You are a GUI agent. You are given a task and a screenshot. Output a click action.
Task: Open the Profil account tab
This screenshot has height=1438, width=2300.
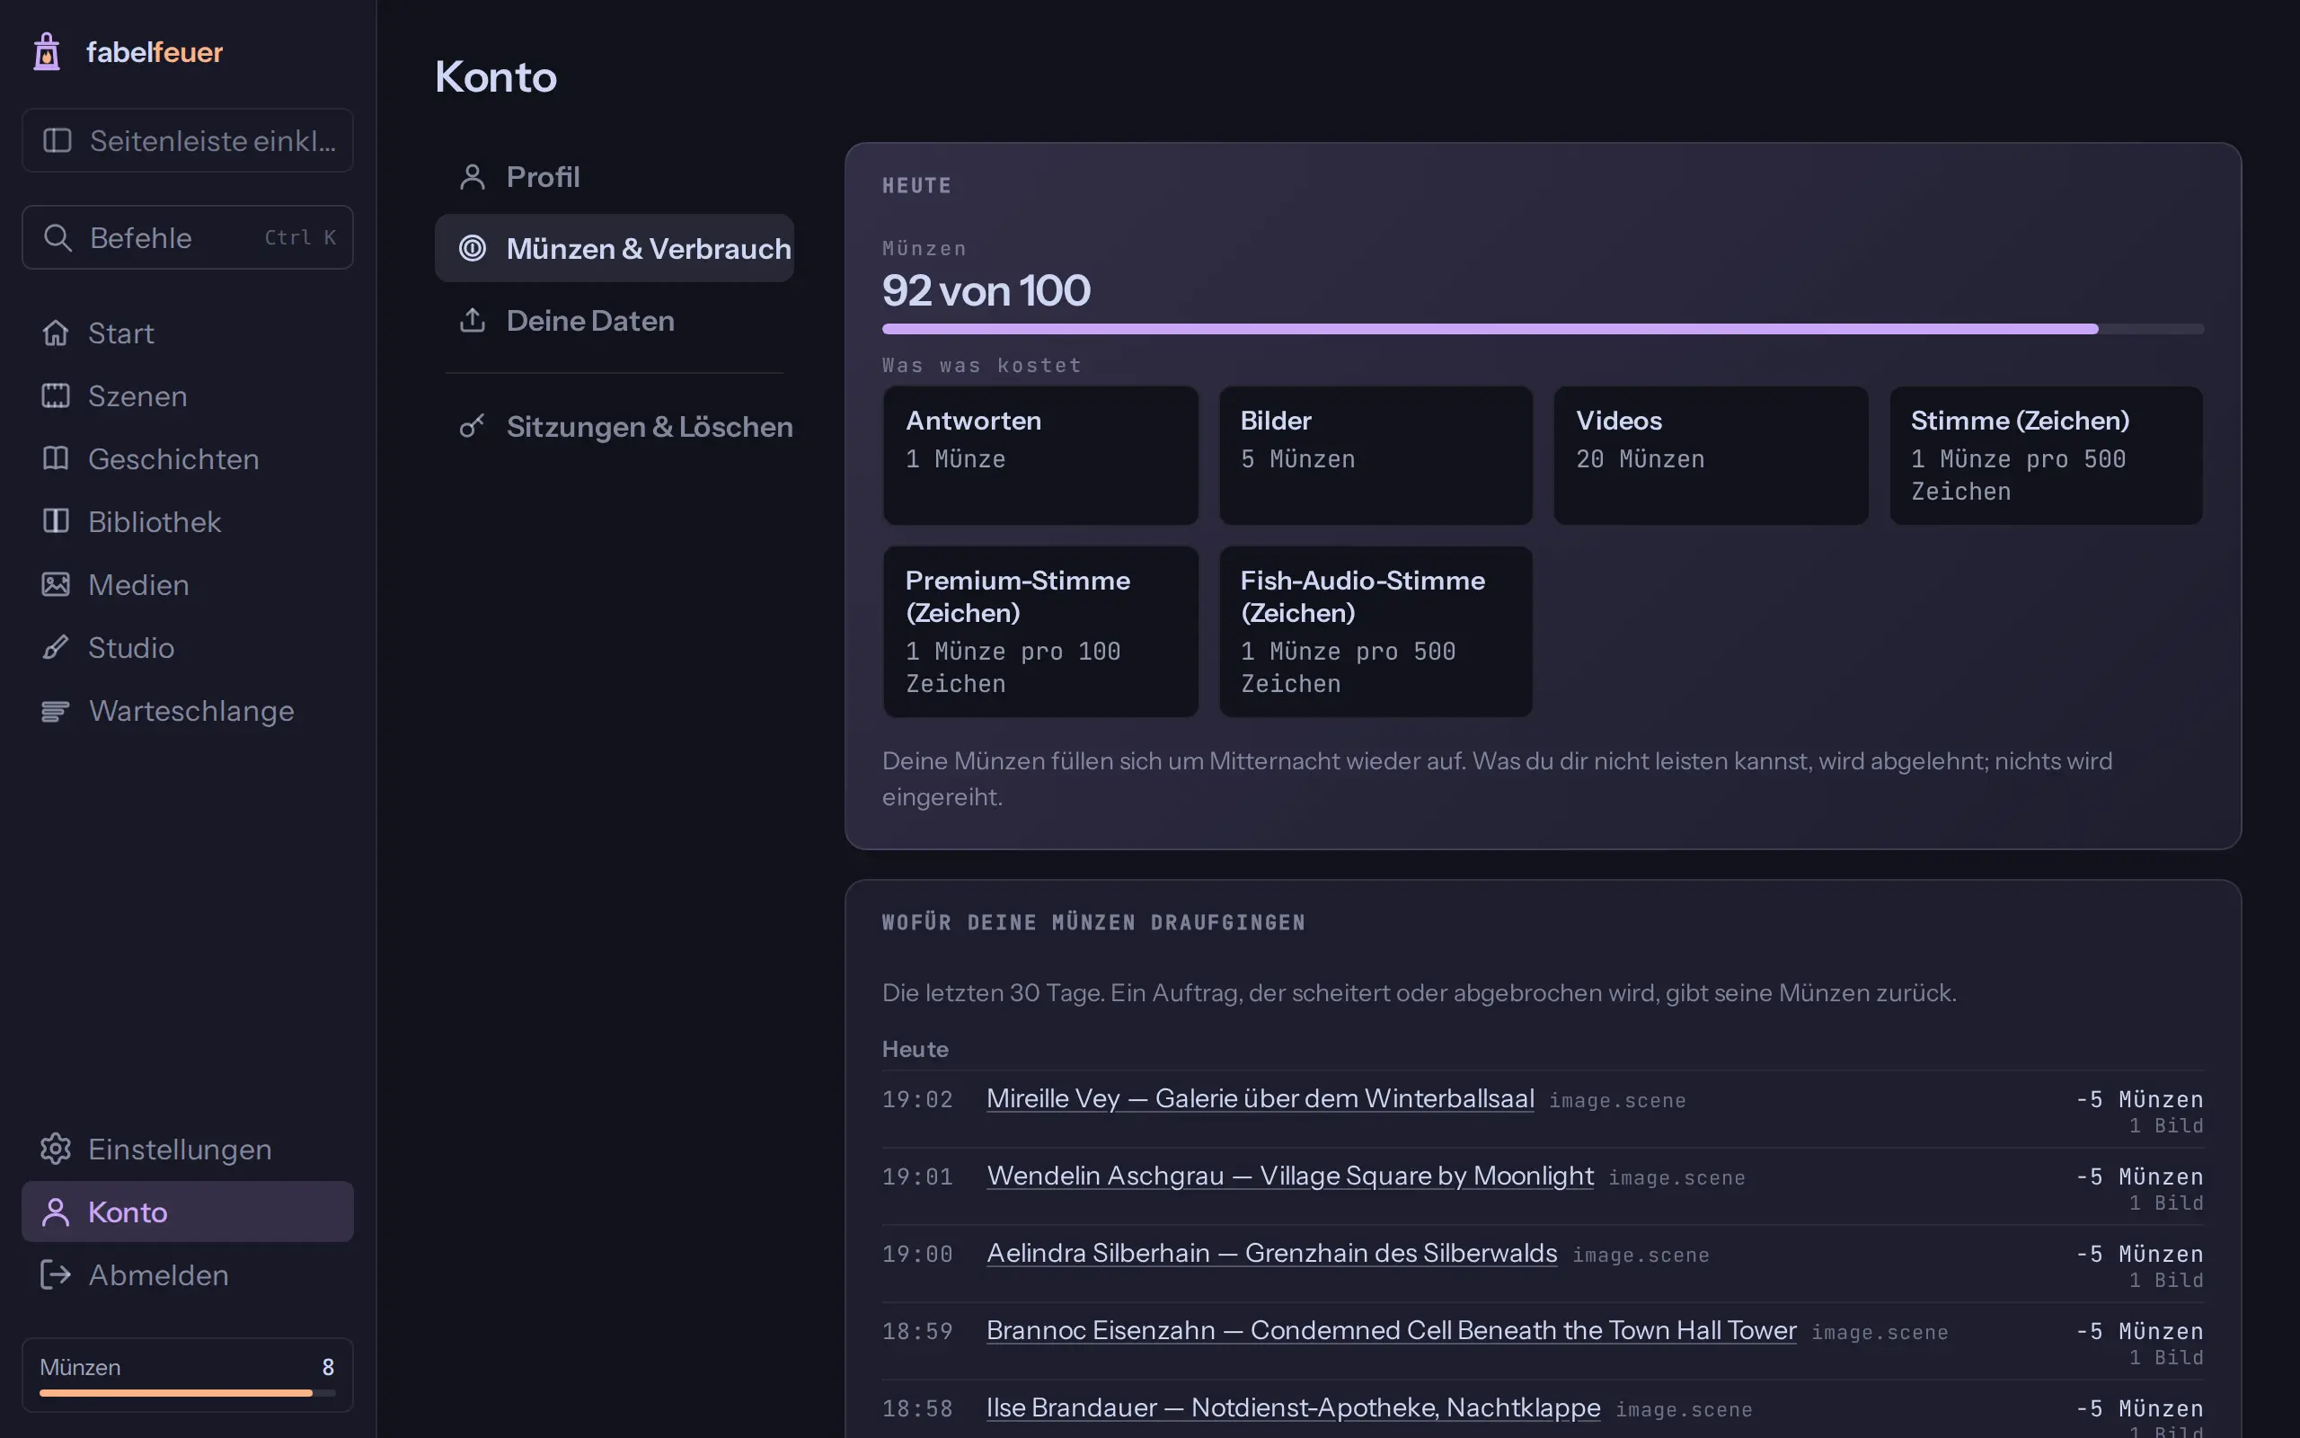click(x=614, y=177)
